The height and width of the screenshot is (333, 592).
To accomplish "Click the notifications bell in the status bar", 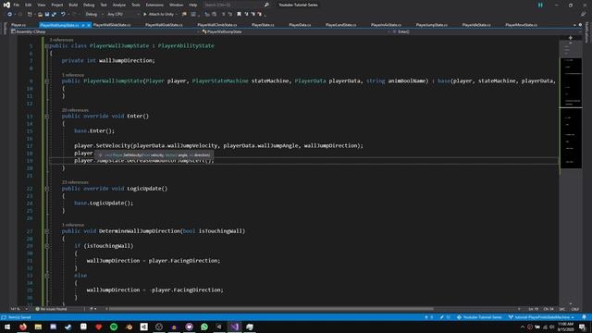I will (584, 317).
